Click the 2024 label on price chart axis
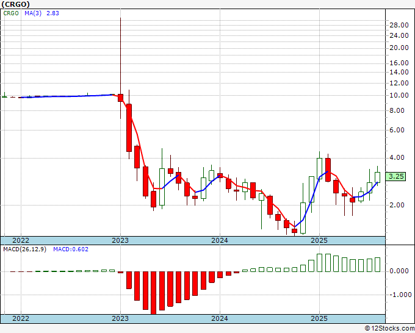Viewport: 415px width, 333px height. tap(220, 240)
